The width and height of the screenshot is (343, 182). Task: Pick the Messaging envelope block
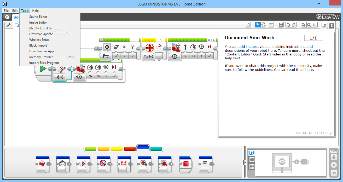63,164
